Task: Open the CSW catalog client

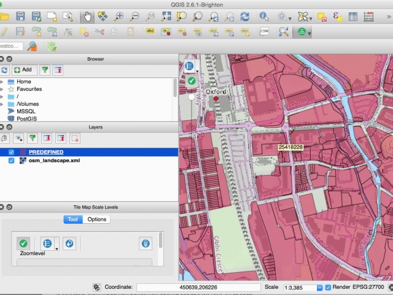Action: [x=264, y=31]
